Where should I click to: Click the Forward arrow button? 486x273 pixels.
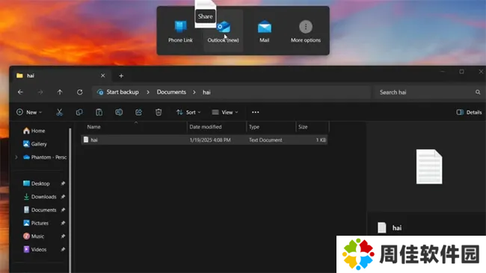click(40, 92)
